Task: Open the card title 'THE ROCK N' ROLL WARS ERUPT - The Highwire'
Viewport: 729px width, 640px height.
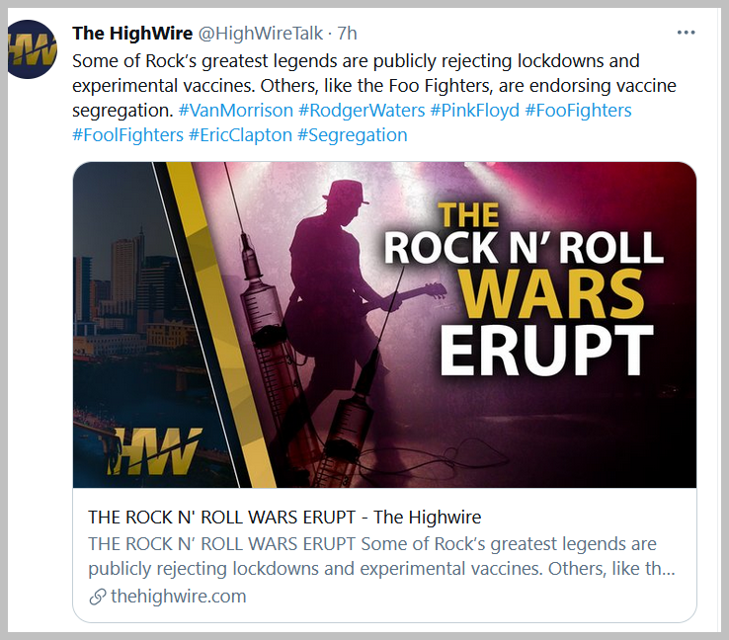Action: pyautogui.click(x=284, y=518)
